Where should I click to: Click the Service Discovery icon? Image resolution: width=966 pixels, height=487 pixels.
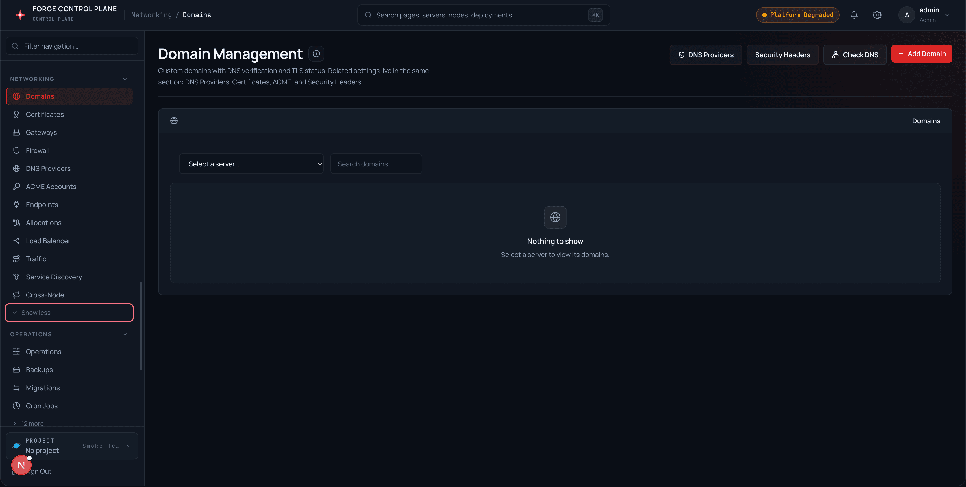pyautogui.click(x=16, y=277)
